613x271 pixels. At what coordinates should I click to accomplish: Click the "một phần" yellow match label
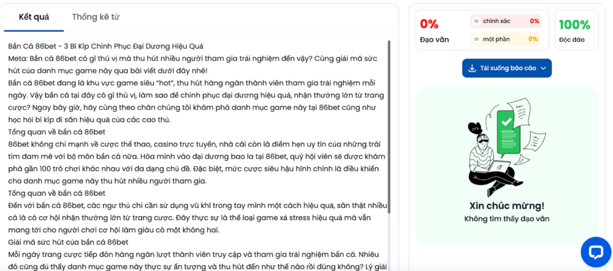click(x=496, y=39)
